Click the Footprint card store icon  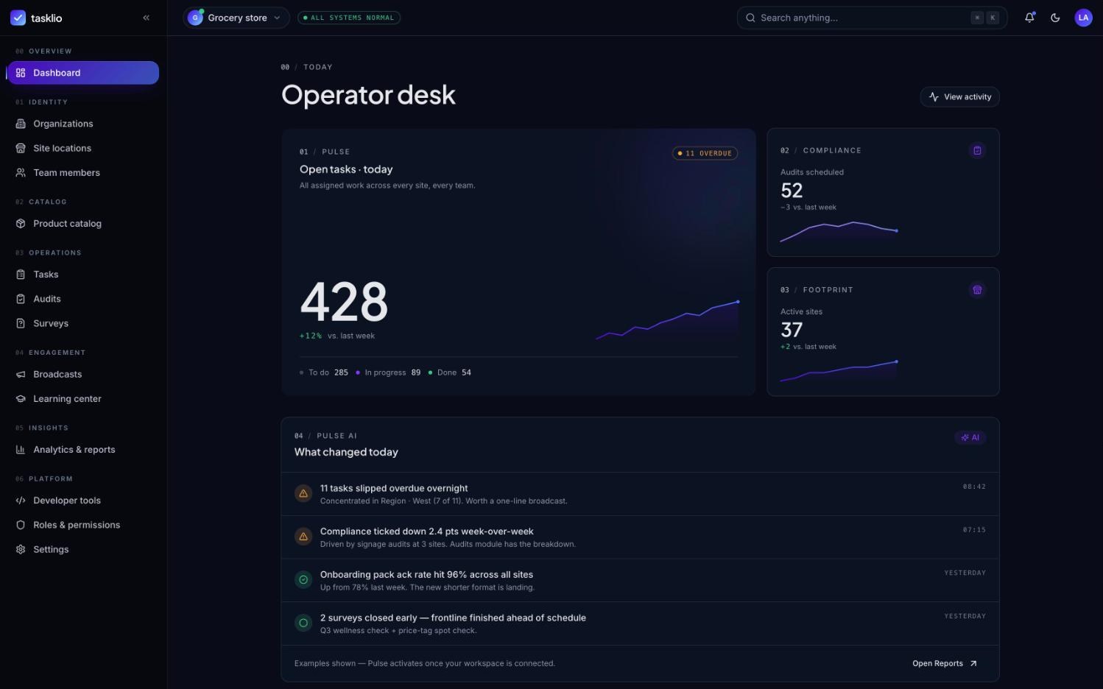click(x=977, y=290)
